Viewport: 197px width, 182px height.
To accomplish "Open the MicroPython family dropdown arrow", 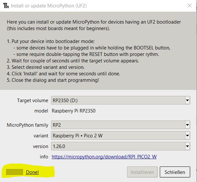I will tap(187, 125).
